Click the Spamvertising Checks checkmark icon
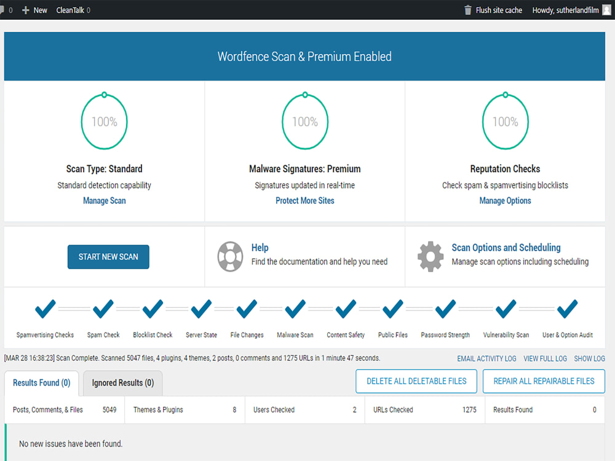 [45, 309]
